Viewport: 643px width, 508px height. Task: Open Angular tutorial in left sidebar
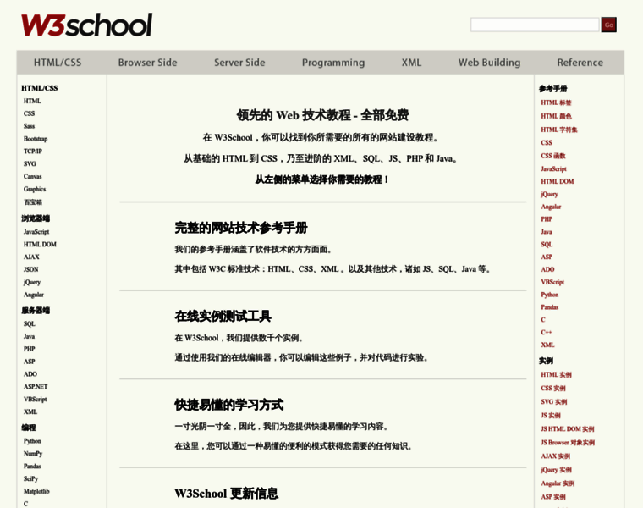(x=33, y=295)
